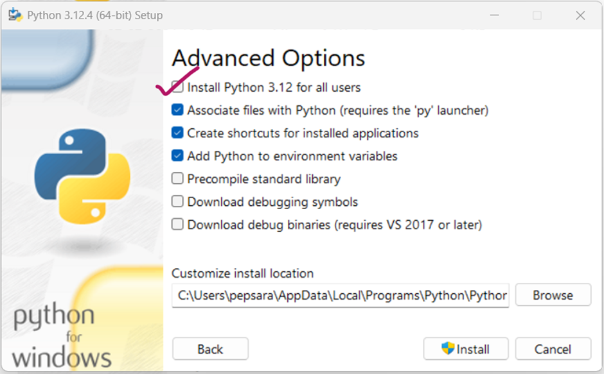Close the Python 3.12.4 Setup window
604x374 pixels.
(580, 15)
